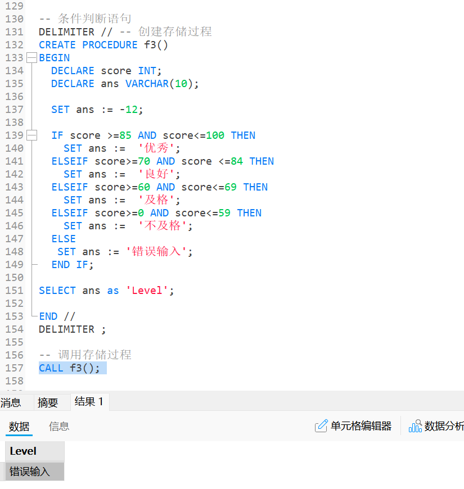
Task: Place cursor on CREATE PROCEDURE f3() line
Action: pos(103,45)
